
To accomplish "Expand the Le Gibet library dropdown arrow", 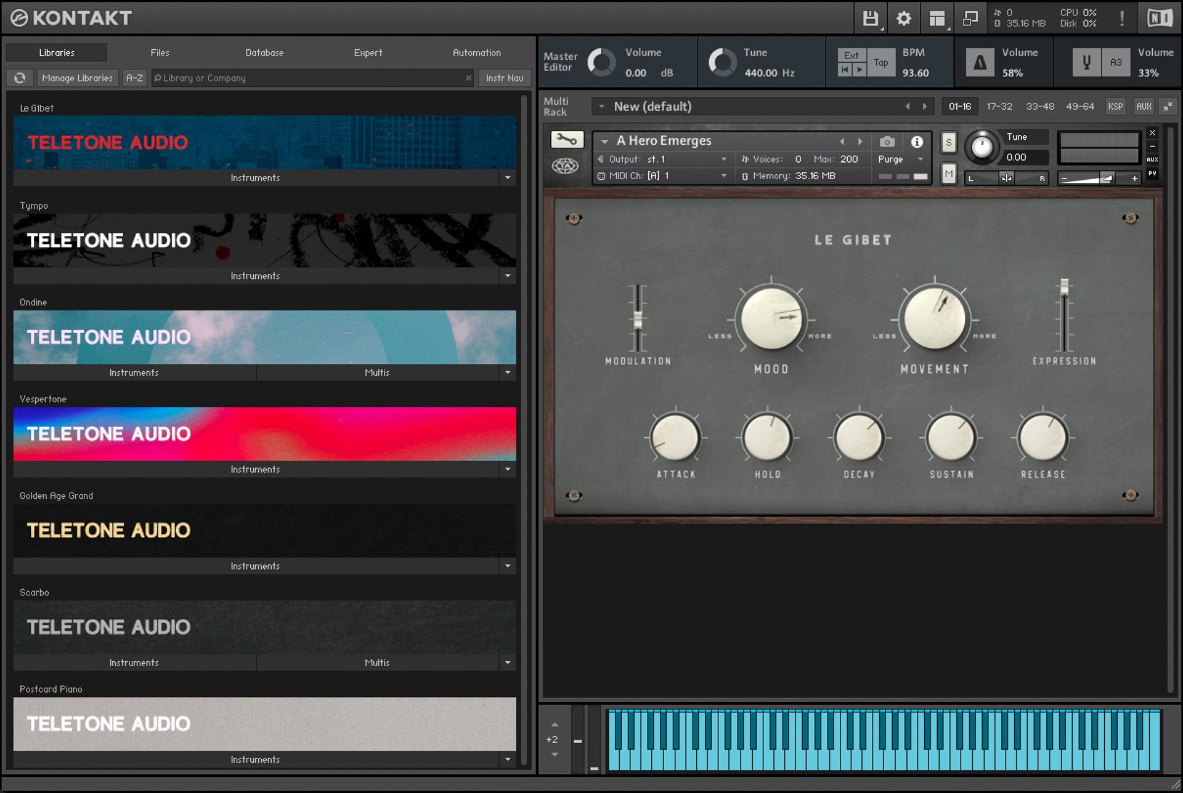I will [508, 178].
